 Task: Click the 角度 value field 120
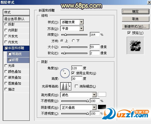tap(77, 68)
